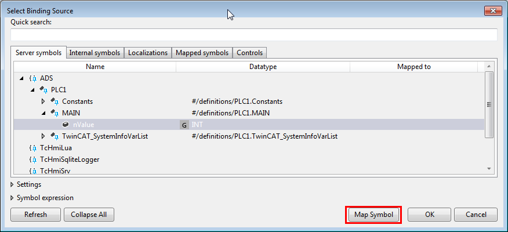
Task: Click the TcHmiSrv server icon
Action: click(32, 170)
